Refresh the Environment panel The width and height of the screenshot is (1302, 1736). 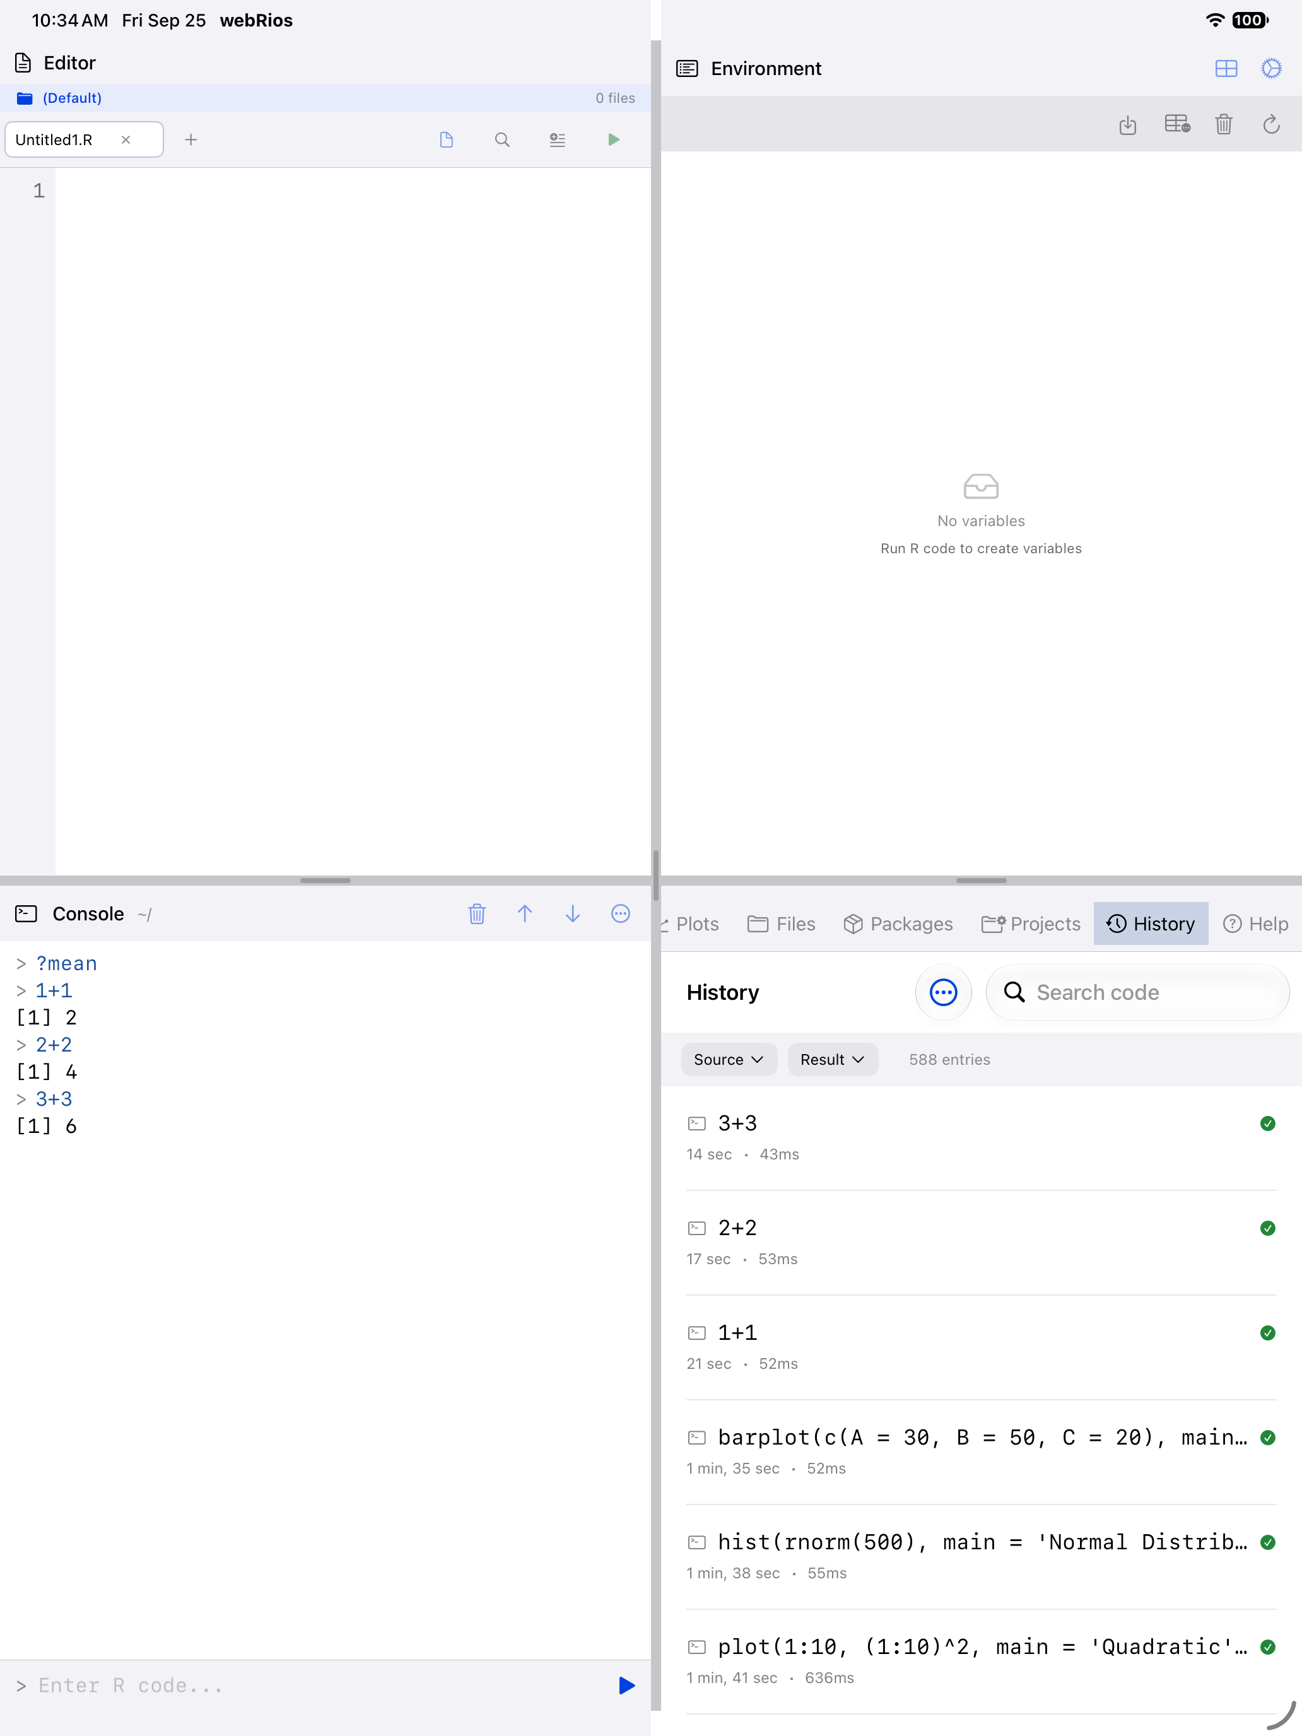[1271, 124]
